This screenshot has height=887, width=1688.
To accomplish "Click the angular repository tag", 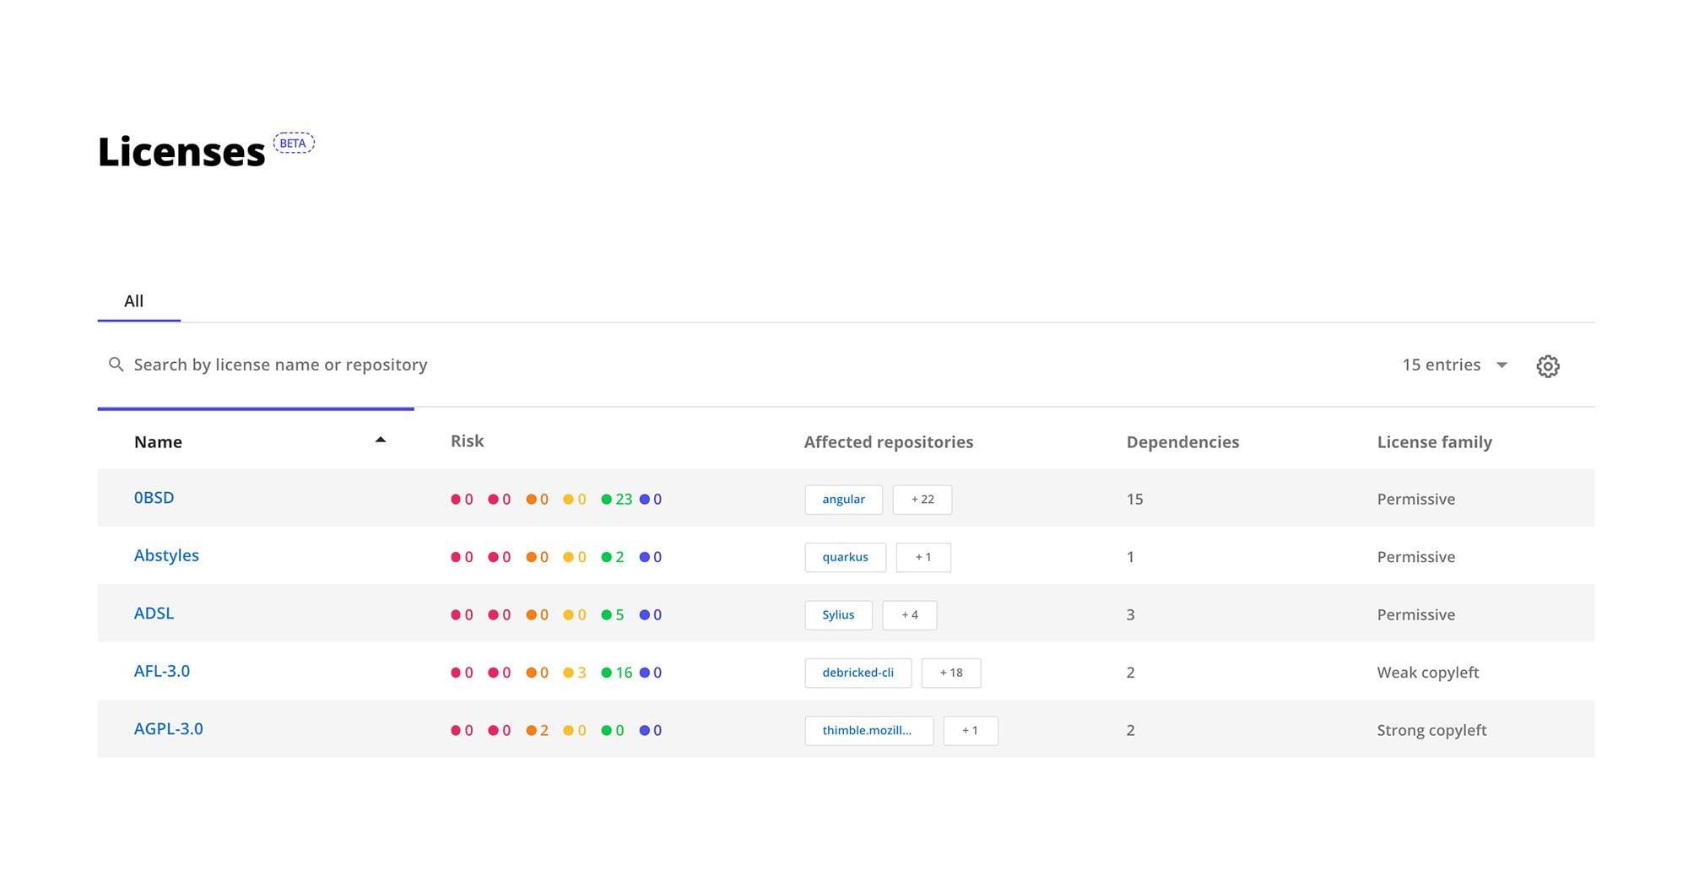I will click(x=843, y=500).
